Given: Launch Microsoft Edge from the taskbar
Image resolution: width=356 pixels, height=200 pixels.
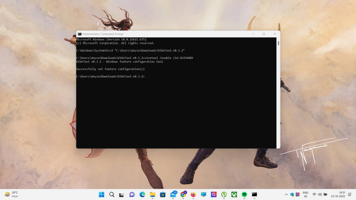Looking at the screenshot, I should coord(142,194).
